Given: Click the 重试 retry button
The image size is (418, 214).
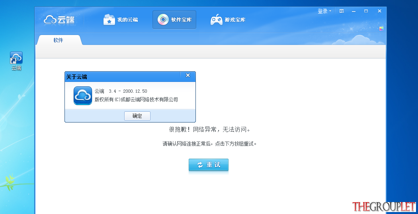Looking at the screenshot, I should (209, 165).
